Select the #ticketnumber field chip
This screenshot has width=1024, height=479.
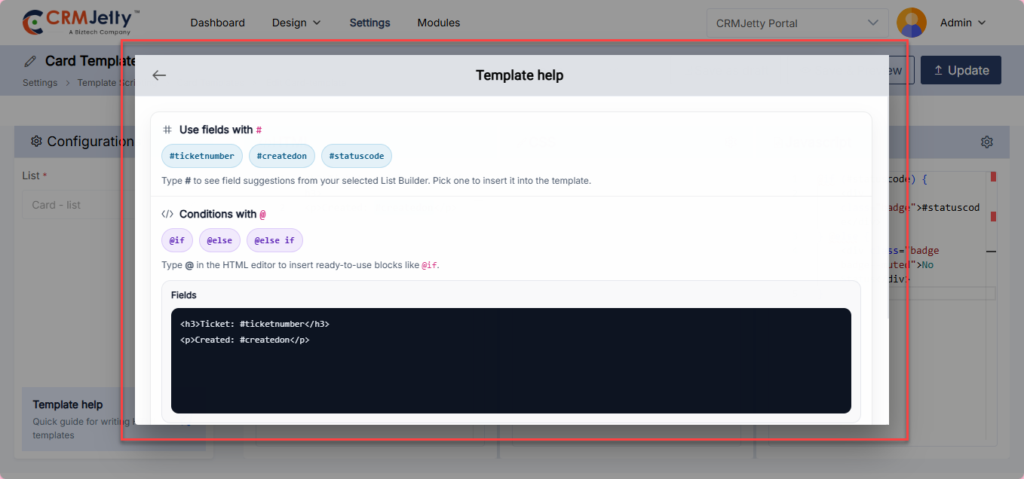[201, 156]
